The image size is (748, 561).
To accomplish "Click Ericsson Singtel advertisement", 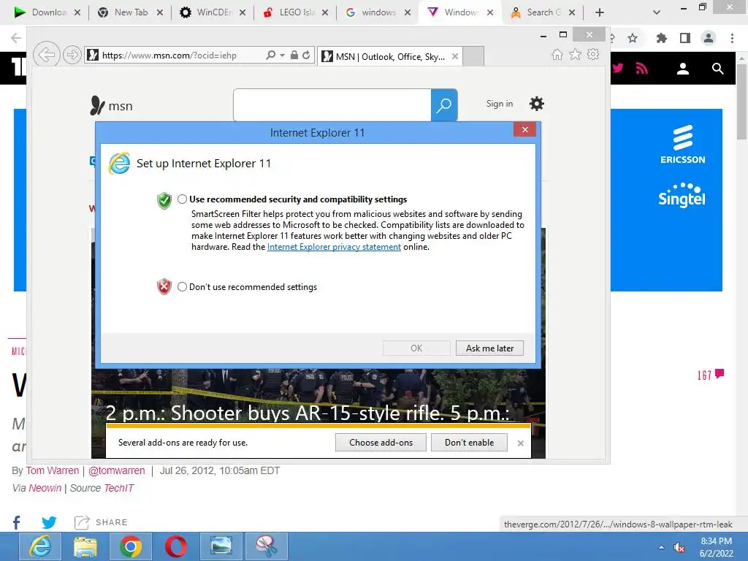I will pos(666,200).
